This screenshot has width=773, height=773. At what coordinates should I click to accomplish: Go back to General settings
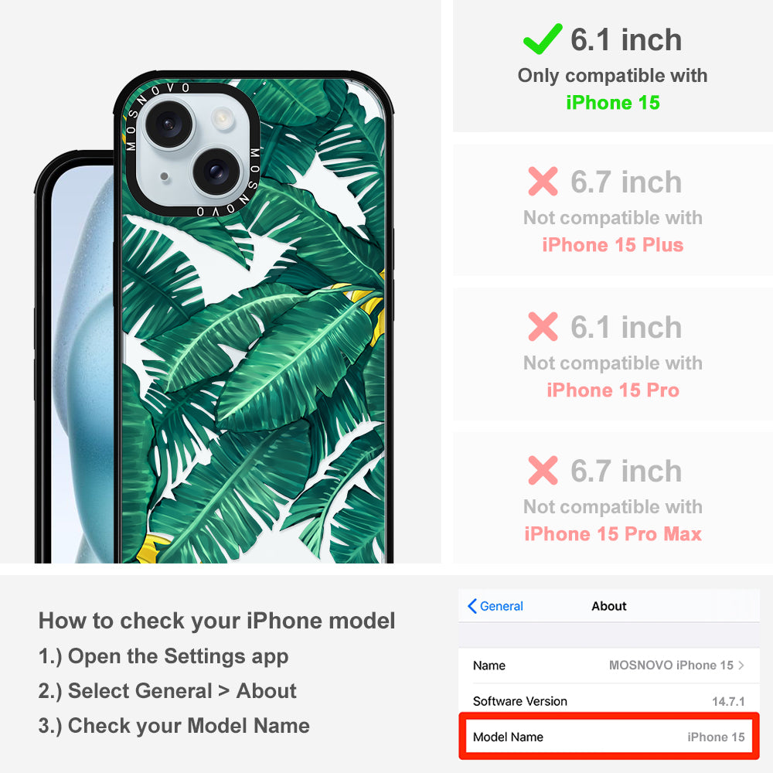coord(495,606)
